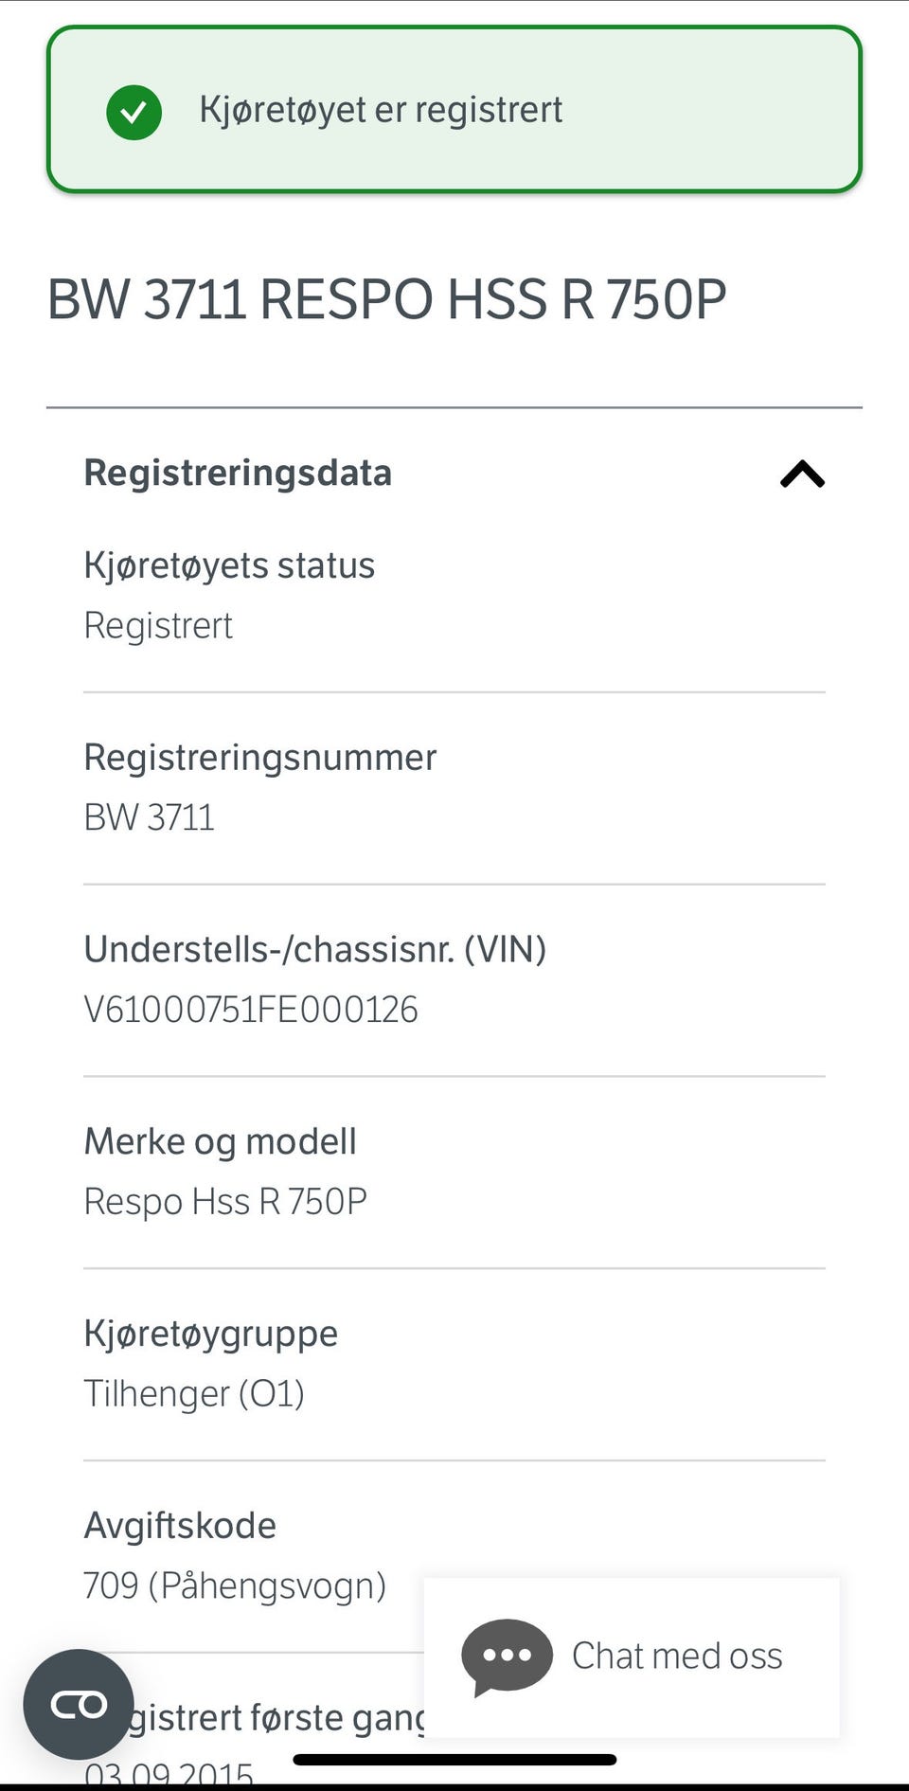Collapse the Registreringsdata section chevron
Screen dimensions: 909x1791
coord(802,474)
